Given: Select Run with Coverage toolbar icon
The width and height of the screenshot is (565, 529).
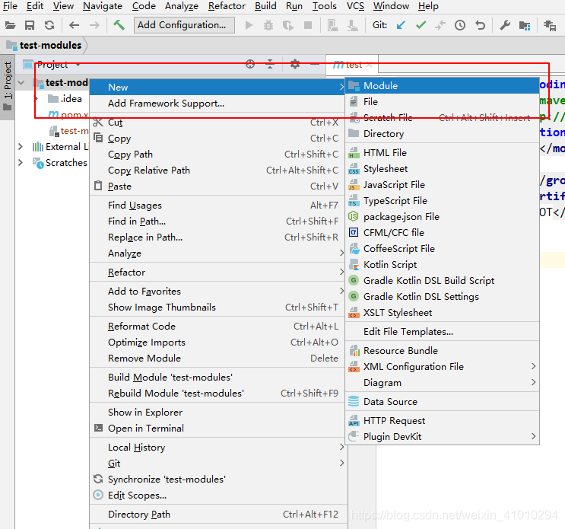Looking at the screenshot, I should click(288, 25).
